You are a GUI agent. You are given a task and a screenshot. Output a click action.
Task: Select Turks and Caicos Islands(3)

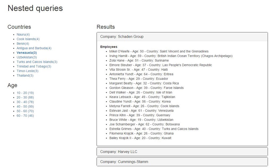tap(37, 62)
